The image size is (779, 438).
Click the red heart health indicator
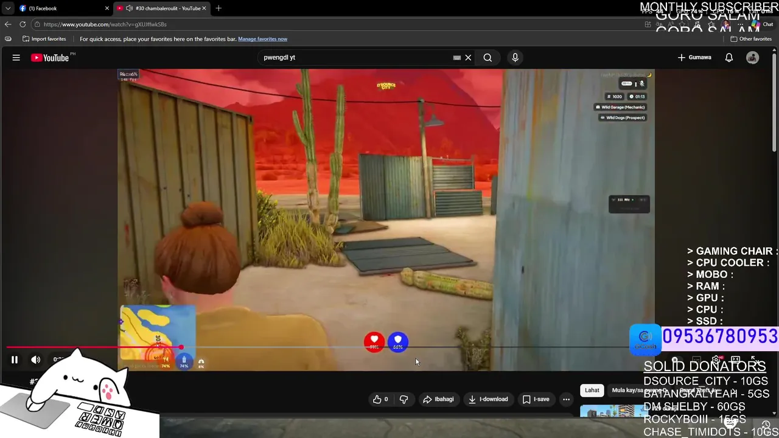pyautogui.click(x=374, y=342)
